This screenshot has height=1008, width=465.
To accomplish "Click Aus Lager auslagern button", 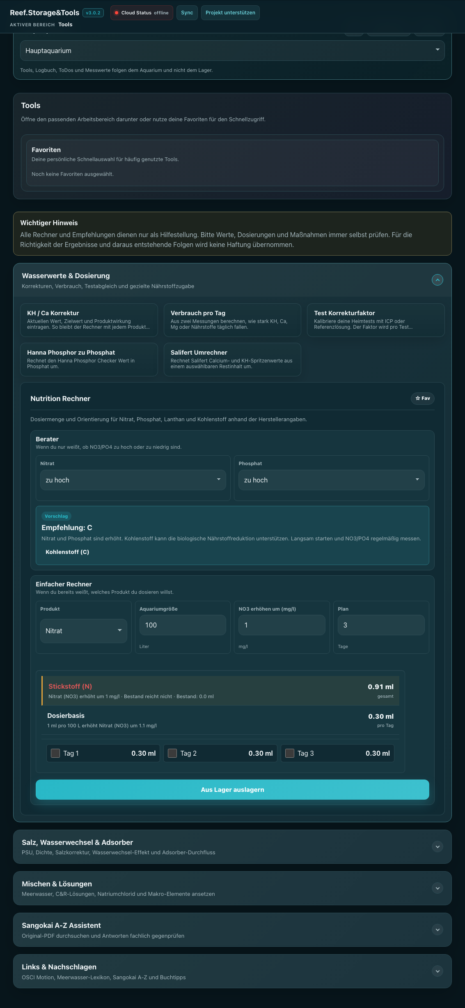I will point(232,789).
